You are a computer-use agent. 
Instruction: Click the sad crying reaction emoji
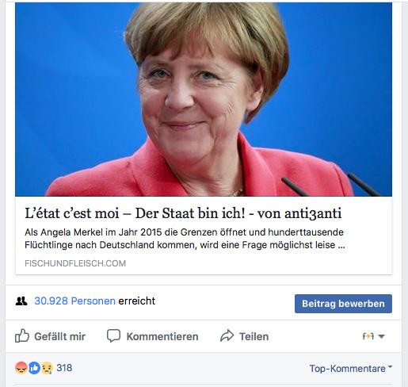[x=47, y=368]
